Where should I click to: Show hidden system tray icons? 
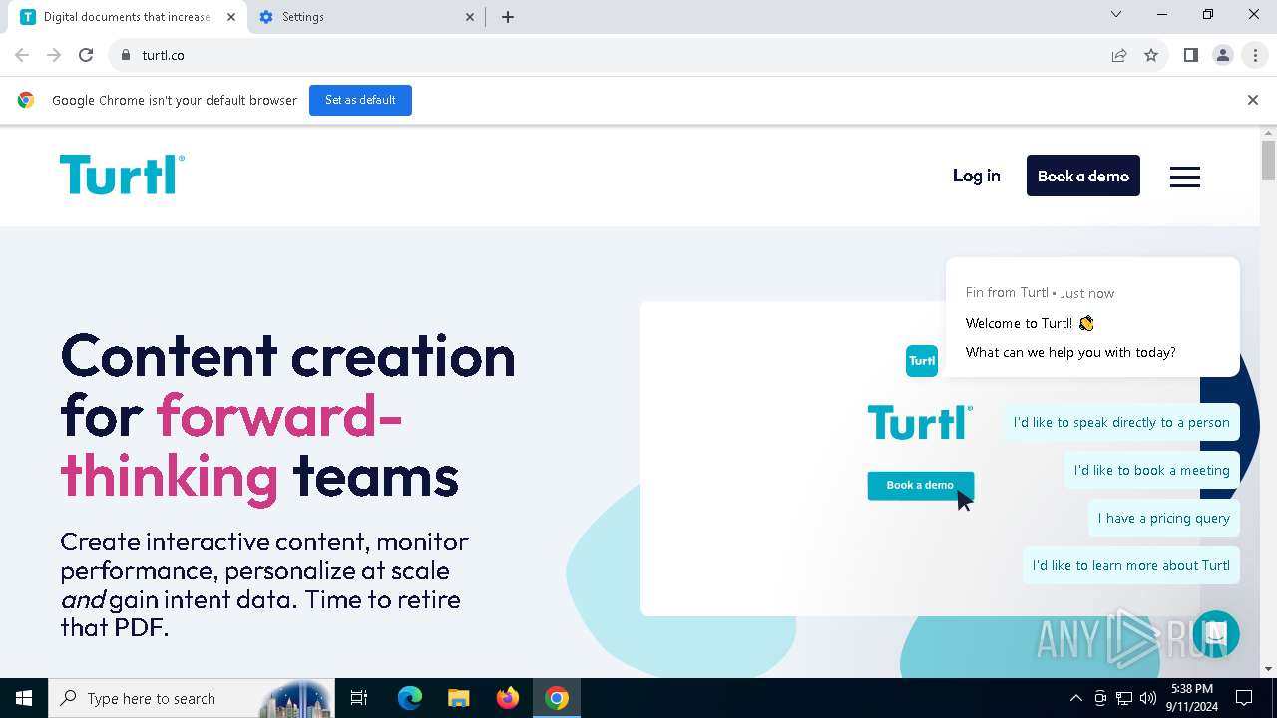coord(1075,698)
